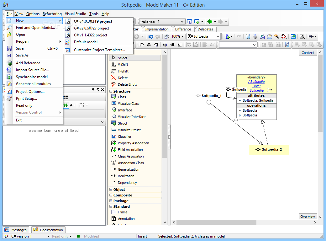326x241 pixels.
Task: Switch to the Implementation tab
Action: tap(157, 29)
